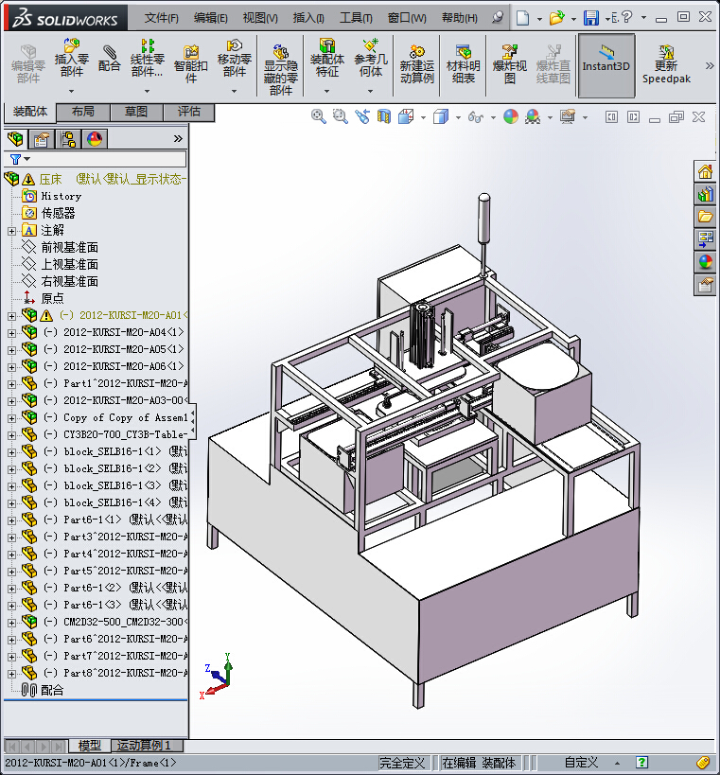Click the Smart Fasteners tool
The image size is (720, 775).
tap(191, 63)
